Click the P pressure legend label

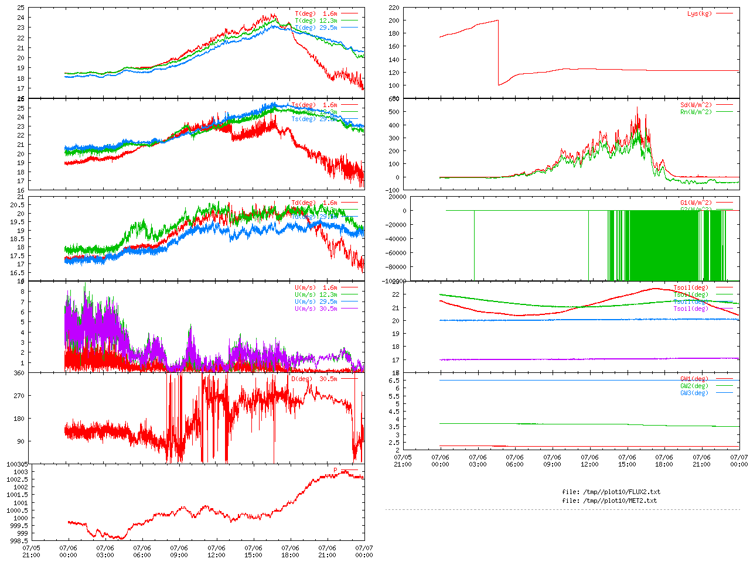click(336, 470)
